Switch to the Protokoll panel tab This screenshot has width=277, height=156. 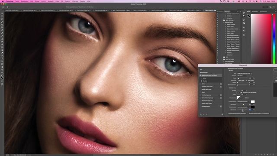coord(220,12)
